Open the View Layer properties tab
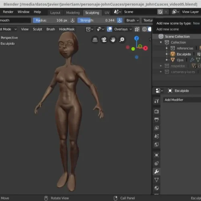 pos(156,128)
